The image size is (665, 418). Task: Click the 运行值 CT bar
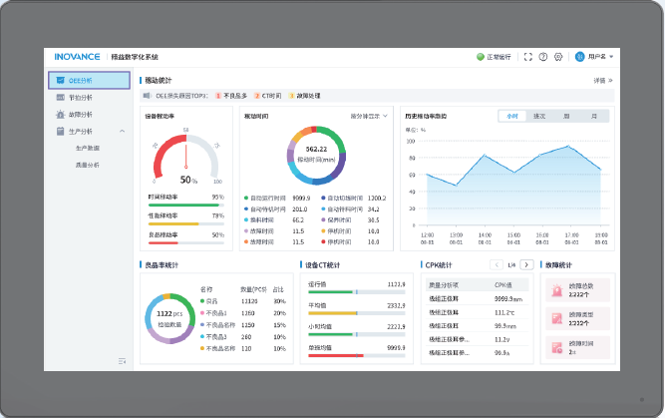(356, 292)
